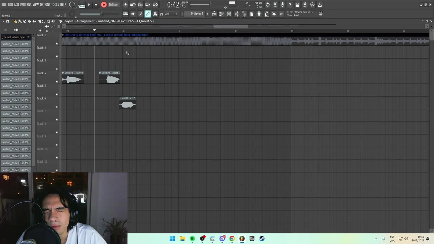This screenshot has width=434, height=244.
Task: Toggle the snap magnet in the playlist
Action: (x=8, y=21)
